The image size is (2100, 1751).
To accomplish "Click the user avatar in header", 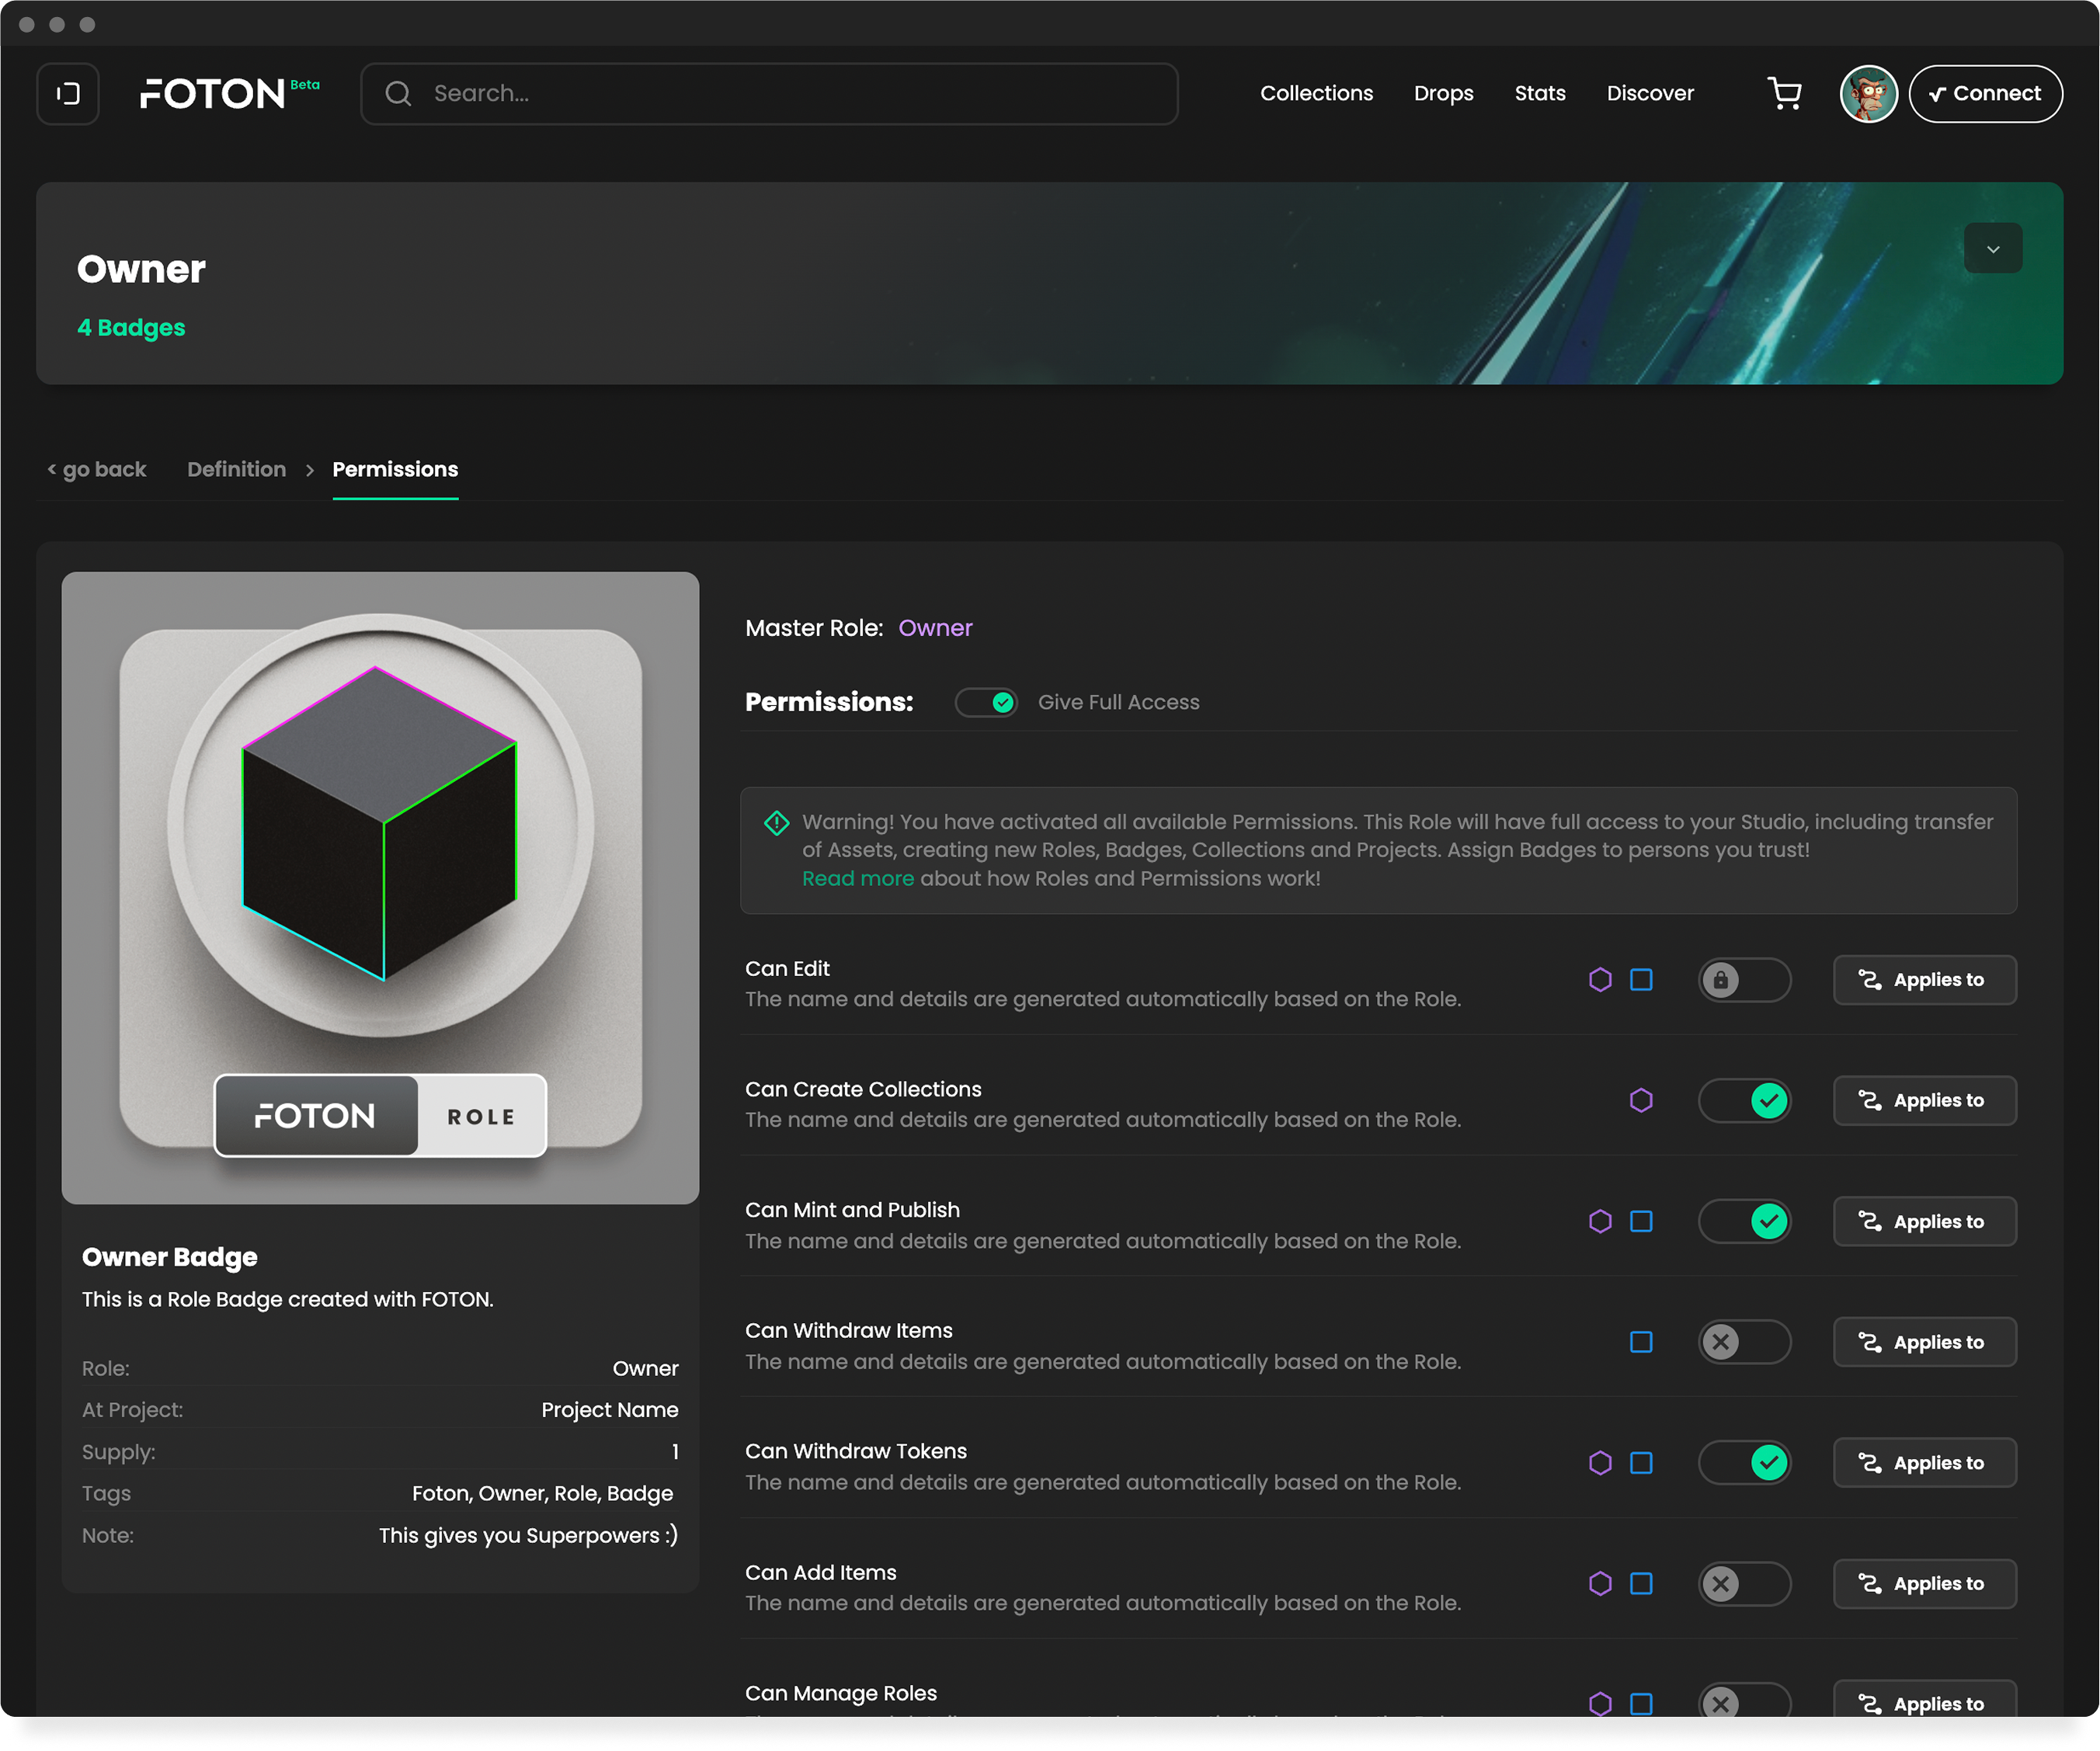I will tap(1868, 94).
